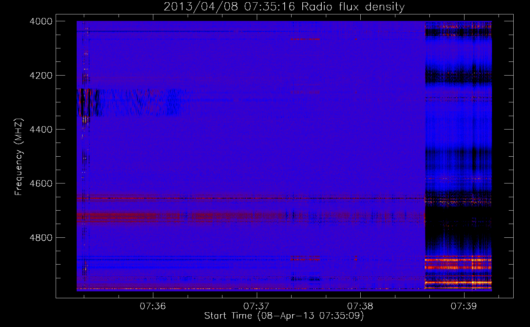
Task: Click the 4400 frequency axis label
Action: [41, 129]
